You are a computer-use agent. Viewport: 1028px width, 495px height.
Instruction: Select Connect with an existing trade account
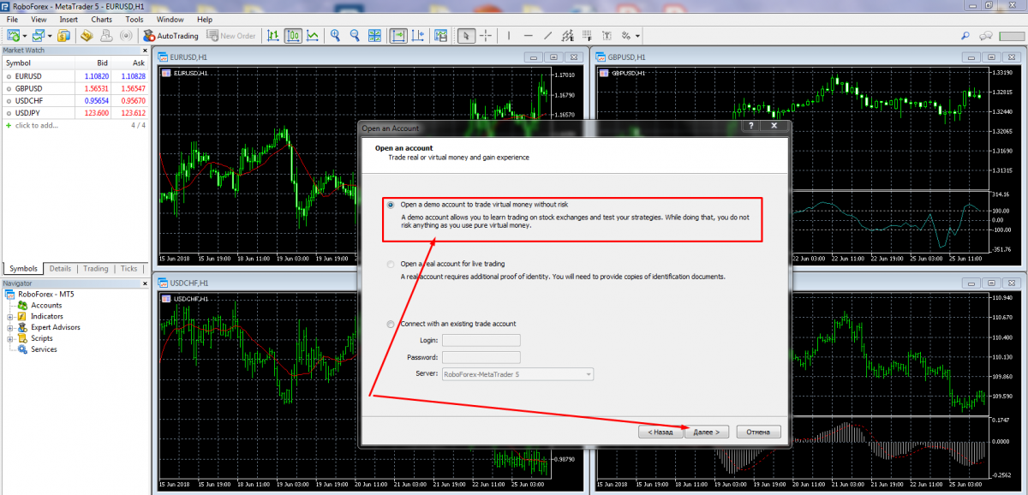click(391, 324)
